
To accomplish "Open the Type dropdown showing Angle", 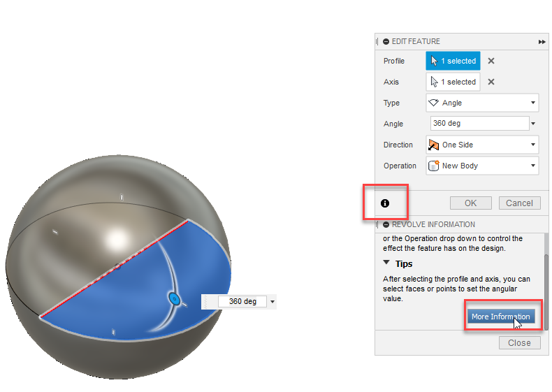I will (x=482, y=103).
